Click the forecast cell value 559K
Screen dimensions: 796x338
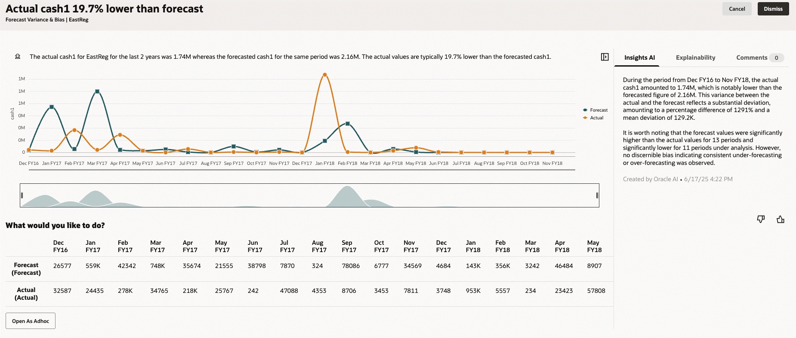93,266
